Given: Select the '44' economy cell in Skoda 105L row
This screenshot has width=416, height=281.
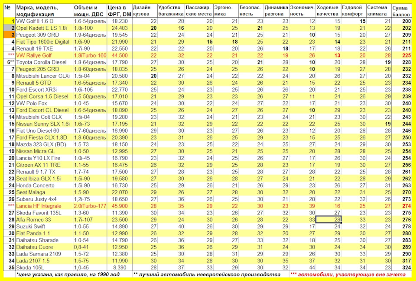Looking at the screenshot, I should click(302, 268).
